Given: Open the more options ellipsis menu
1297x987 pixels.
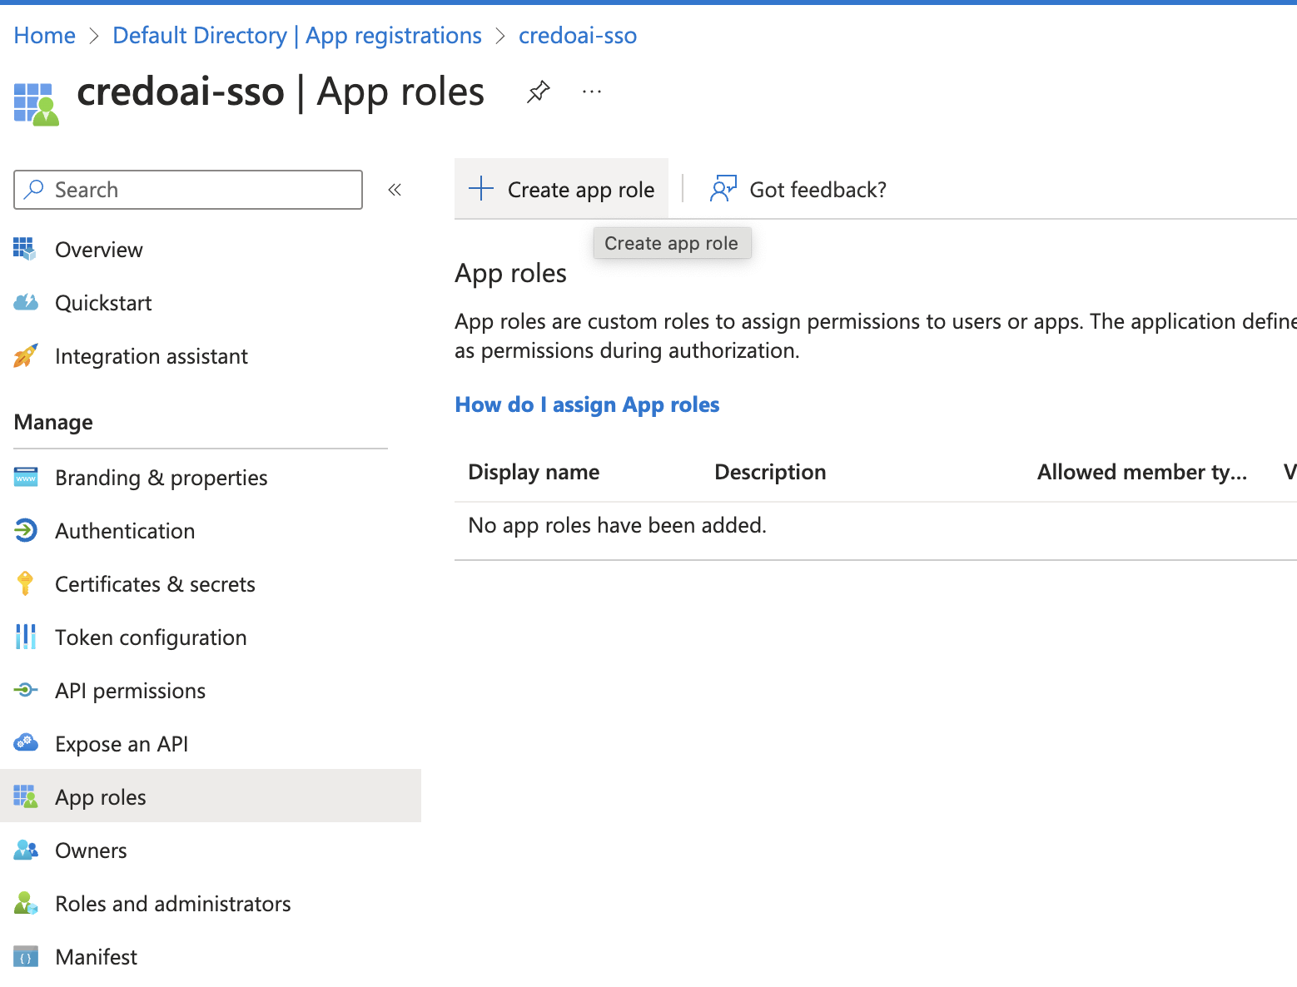Looking at the screenshot, I should tap(592, 92).
